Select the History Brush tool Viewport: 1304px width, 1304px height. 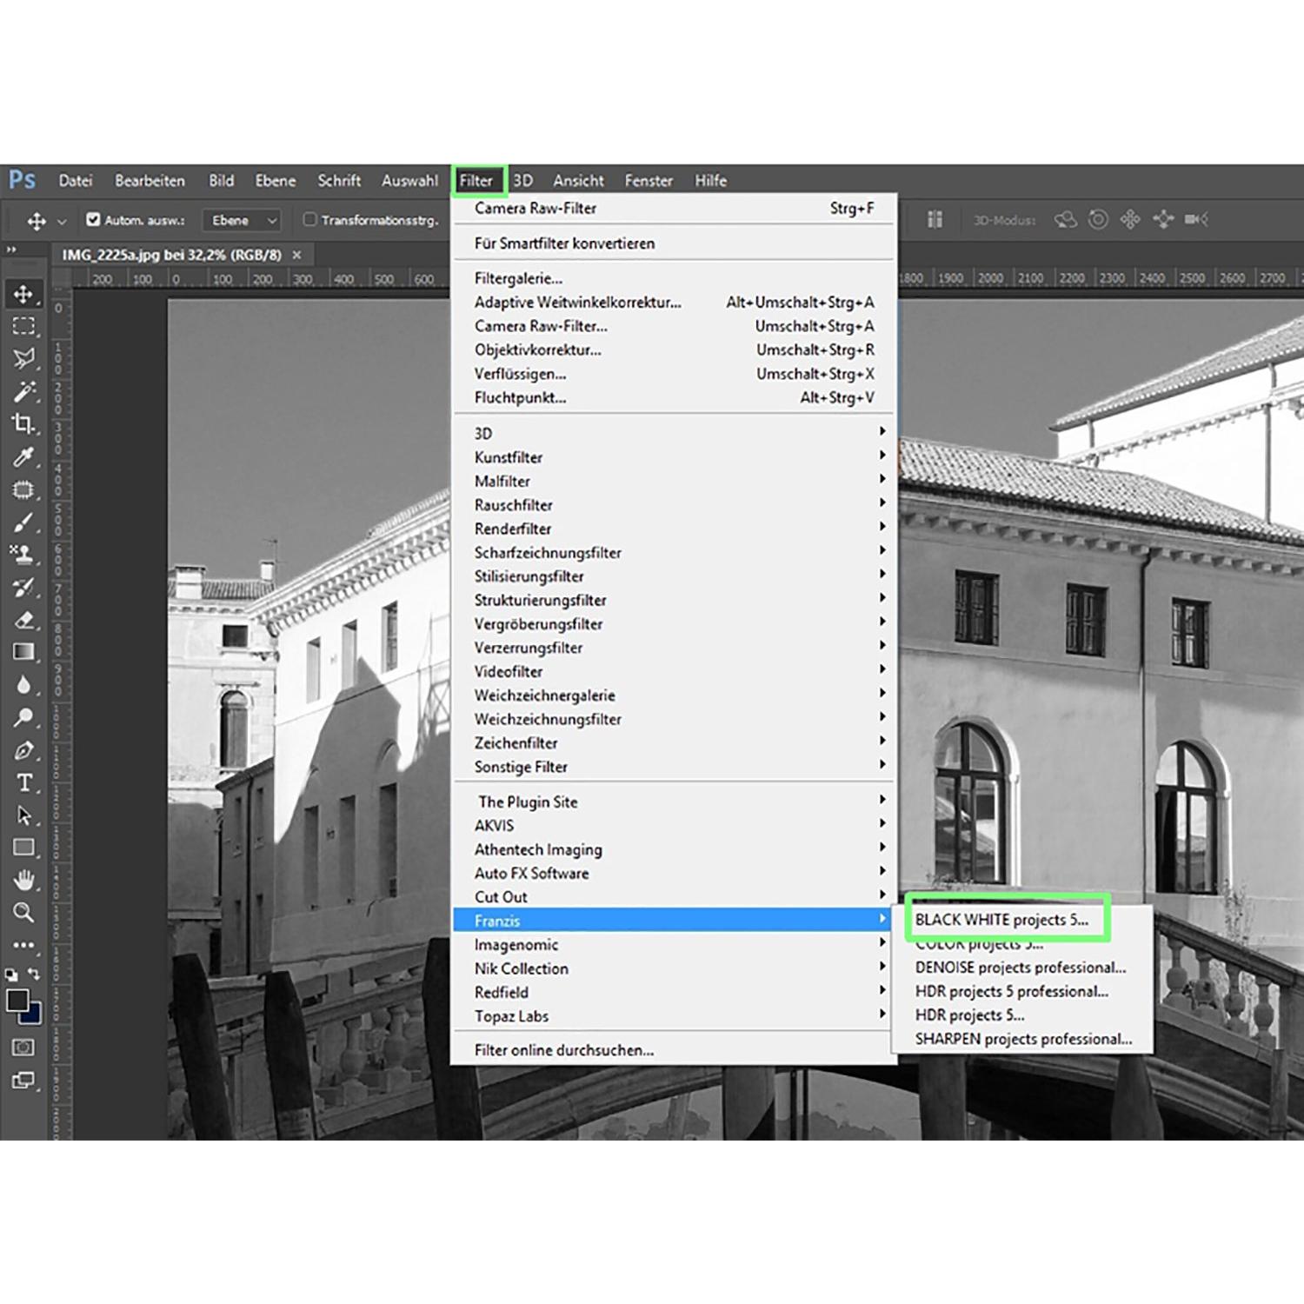coord(23,588)
